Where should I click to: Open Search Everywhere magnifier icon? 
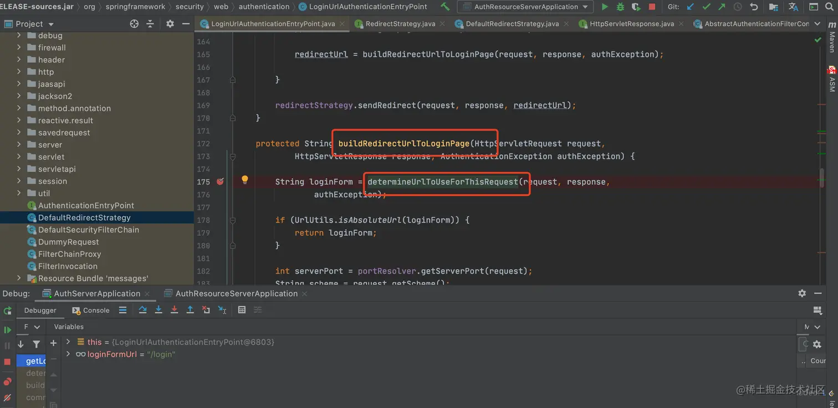[830, 7]
